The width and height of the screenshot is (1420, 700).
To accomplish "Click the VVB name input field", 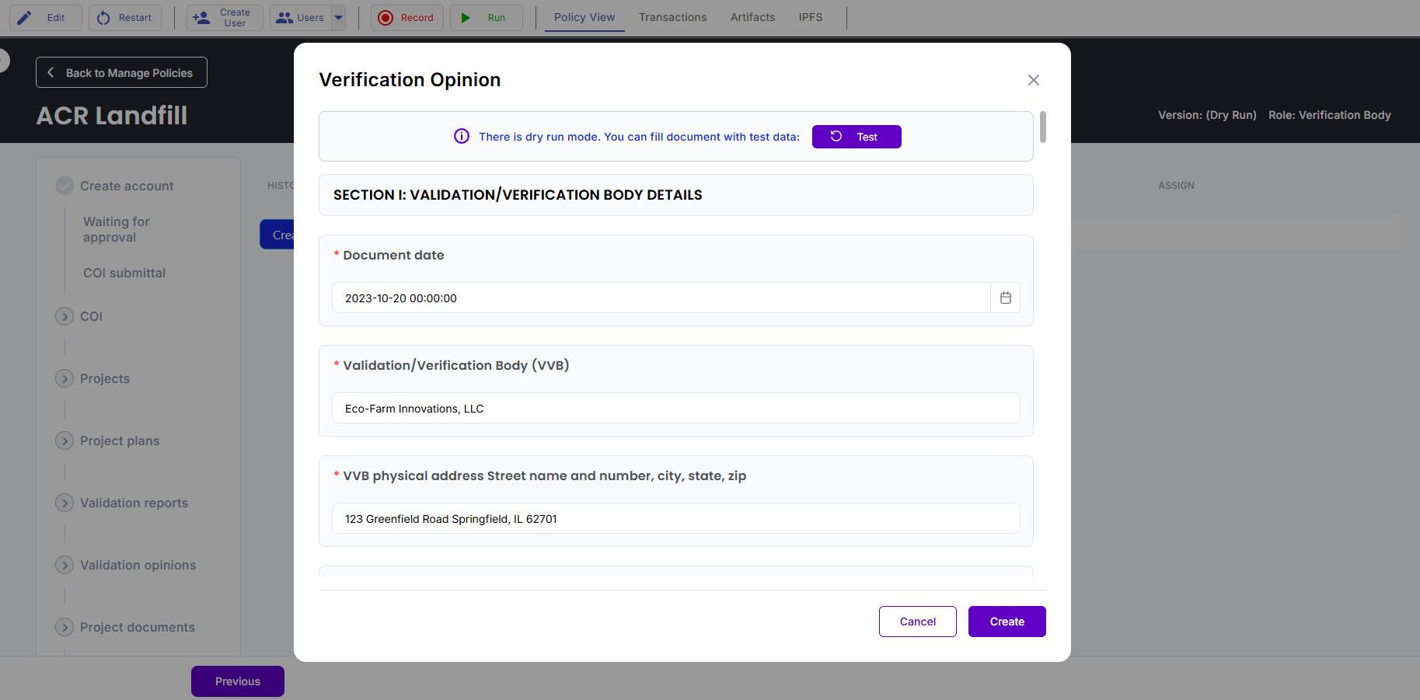I will click(x=675, y=408).
